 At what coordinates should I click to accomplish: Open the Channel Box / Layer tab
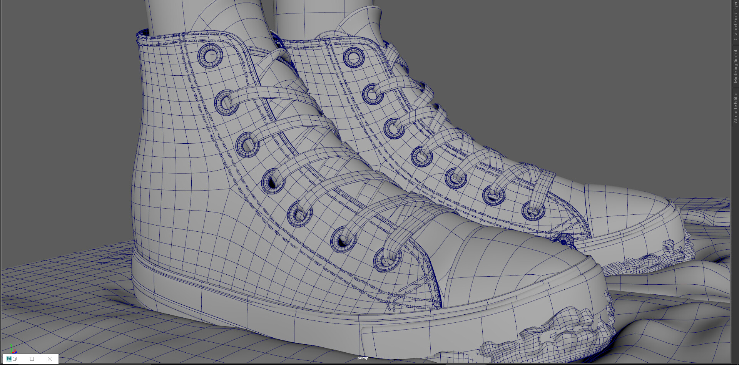[735, 21]
